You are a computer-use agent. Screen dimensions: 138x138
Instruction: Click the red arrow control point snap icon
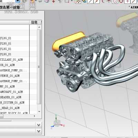[109, 1]
